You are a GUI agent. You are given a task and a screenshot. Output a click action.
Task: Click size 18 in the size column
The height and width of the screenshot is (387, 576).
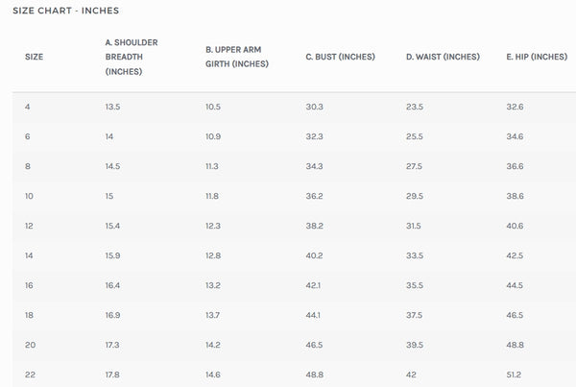pyautogui.click(x=29, y=315)
